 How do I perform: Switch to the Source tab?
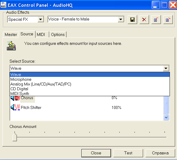[x=27, y=34]
